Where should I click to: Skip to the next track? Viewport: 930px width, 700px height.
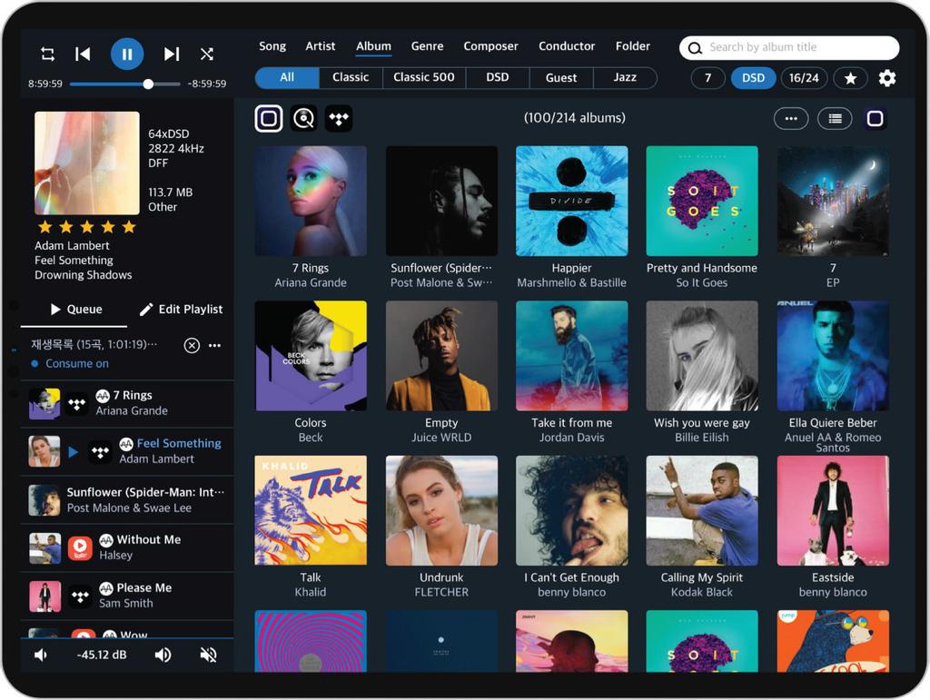[x=171, y=54]
